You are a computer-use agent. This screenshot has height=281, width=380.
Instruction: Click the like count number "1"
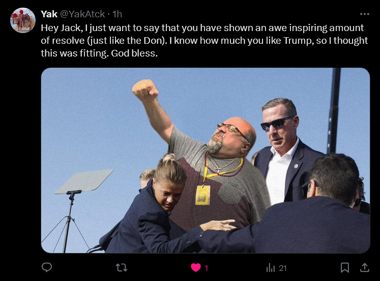tap(207, 268)
